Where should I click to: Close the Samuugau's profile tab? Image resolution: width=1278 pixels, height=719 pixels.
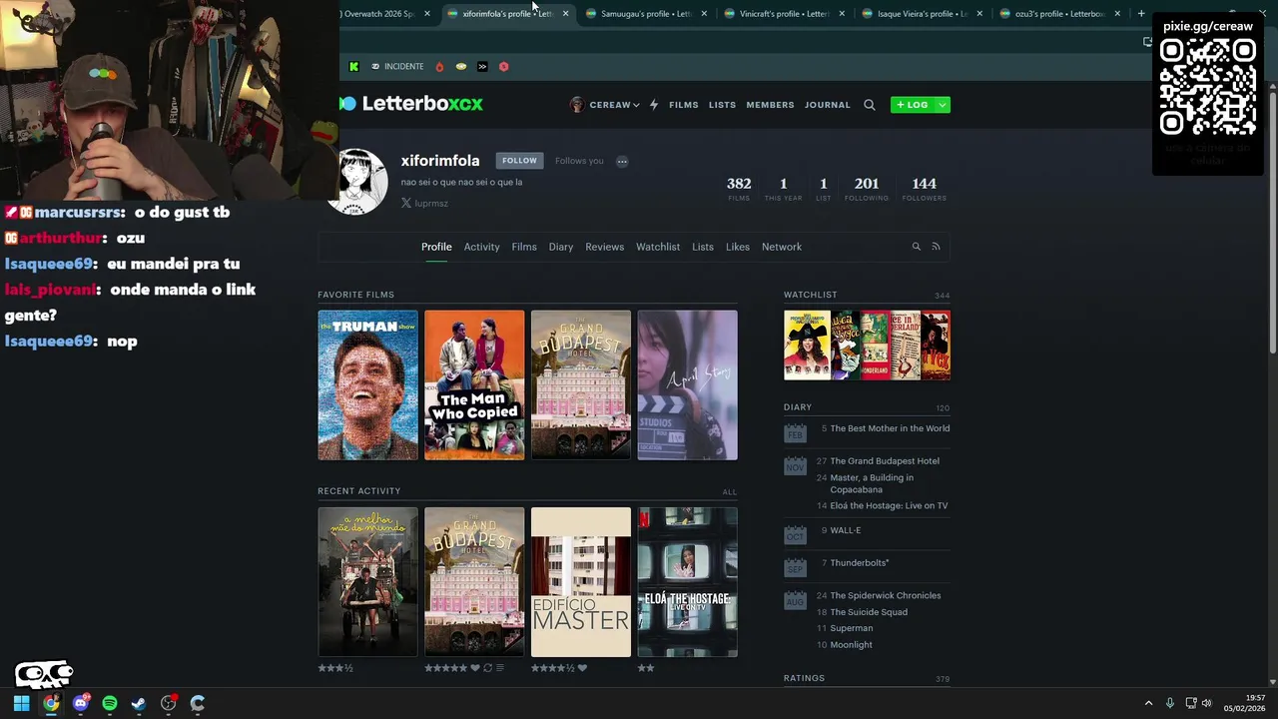704,14
